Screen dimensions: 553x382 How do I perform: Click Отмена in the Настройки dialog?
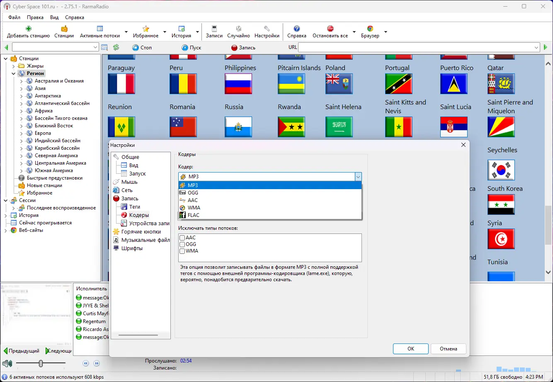point(449,348)
